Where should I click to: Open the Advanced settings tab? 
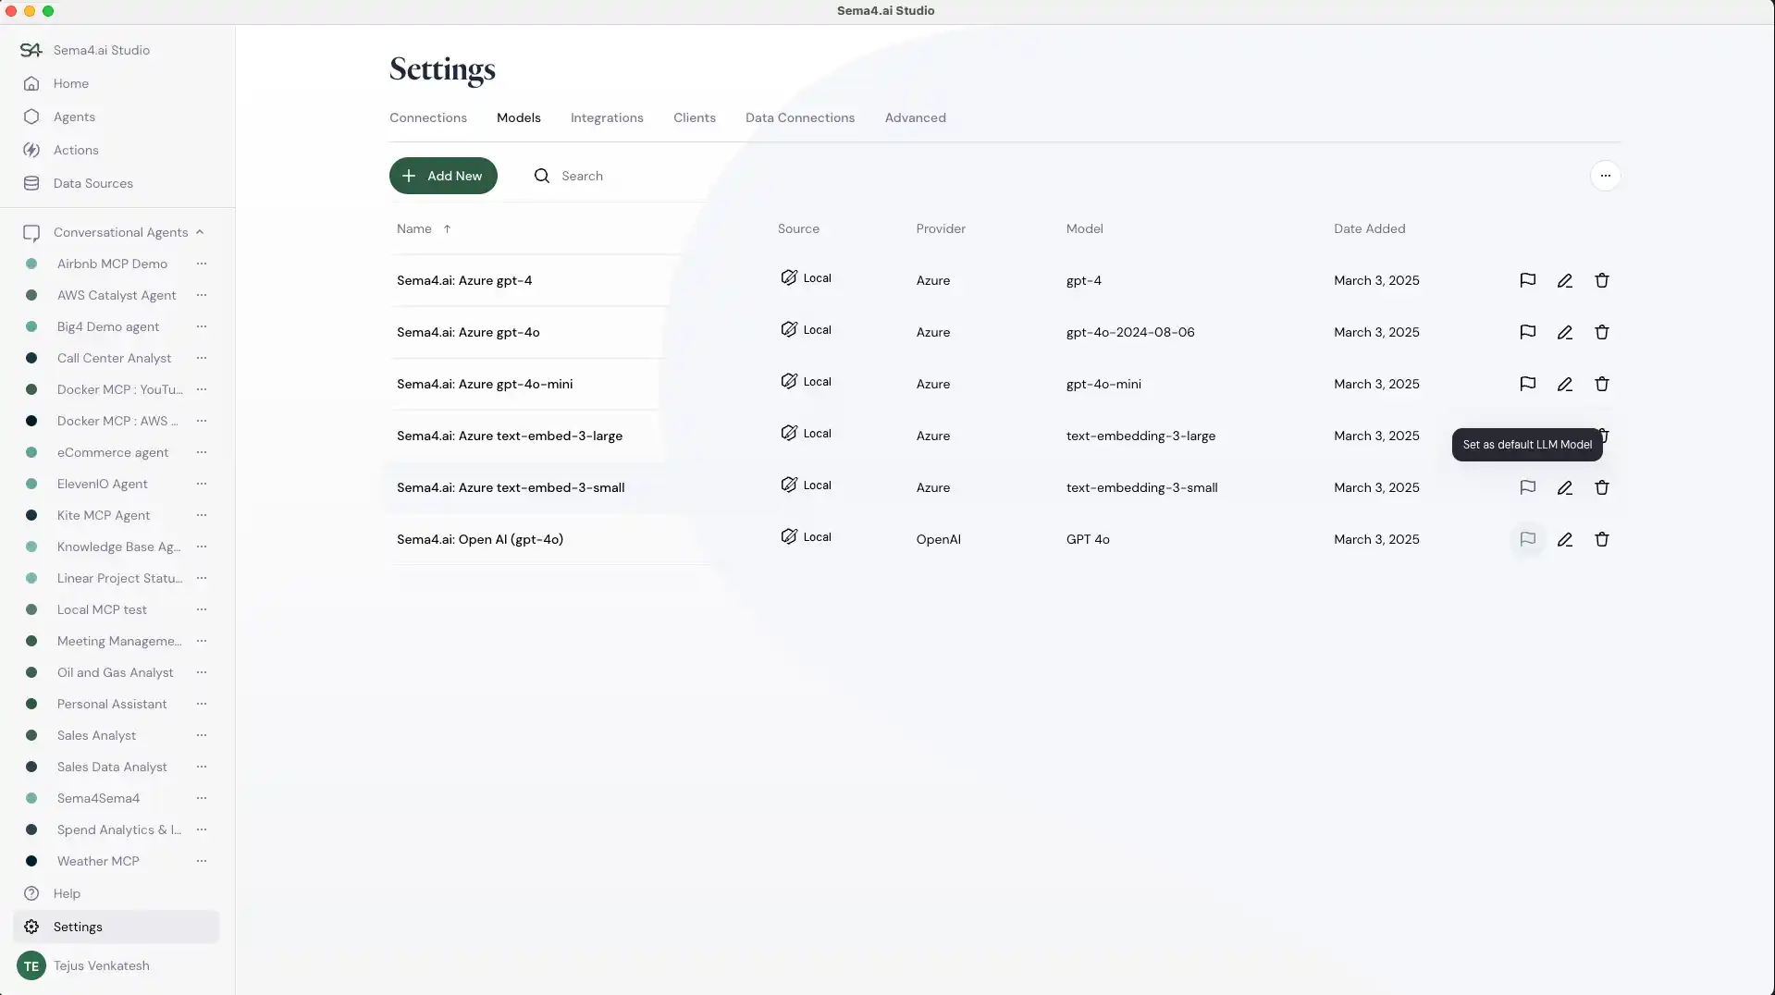click(915, 117)
